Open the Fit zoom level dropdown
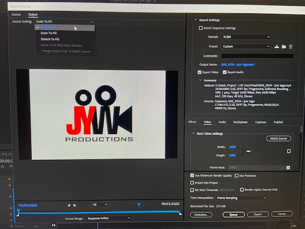This screenshot has width=305, height=229. tap(100, 205)
